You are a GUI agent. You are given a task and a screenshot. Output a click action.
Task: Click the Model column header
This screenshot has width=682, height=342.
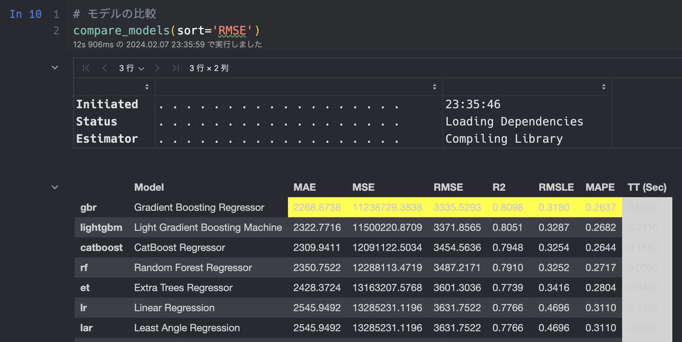pos(149,187)
